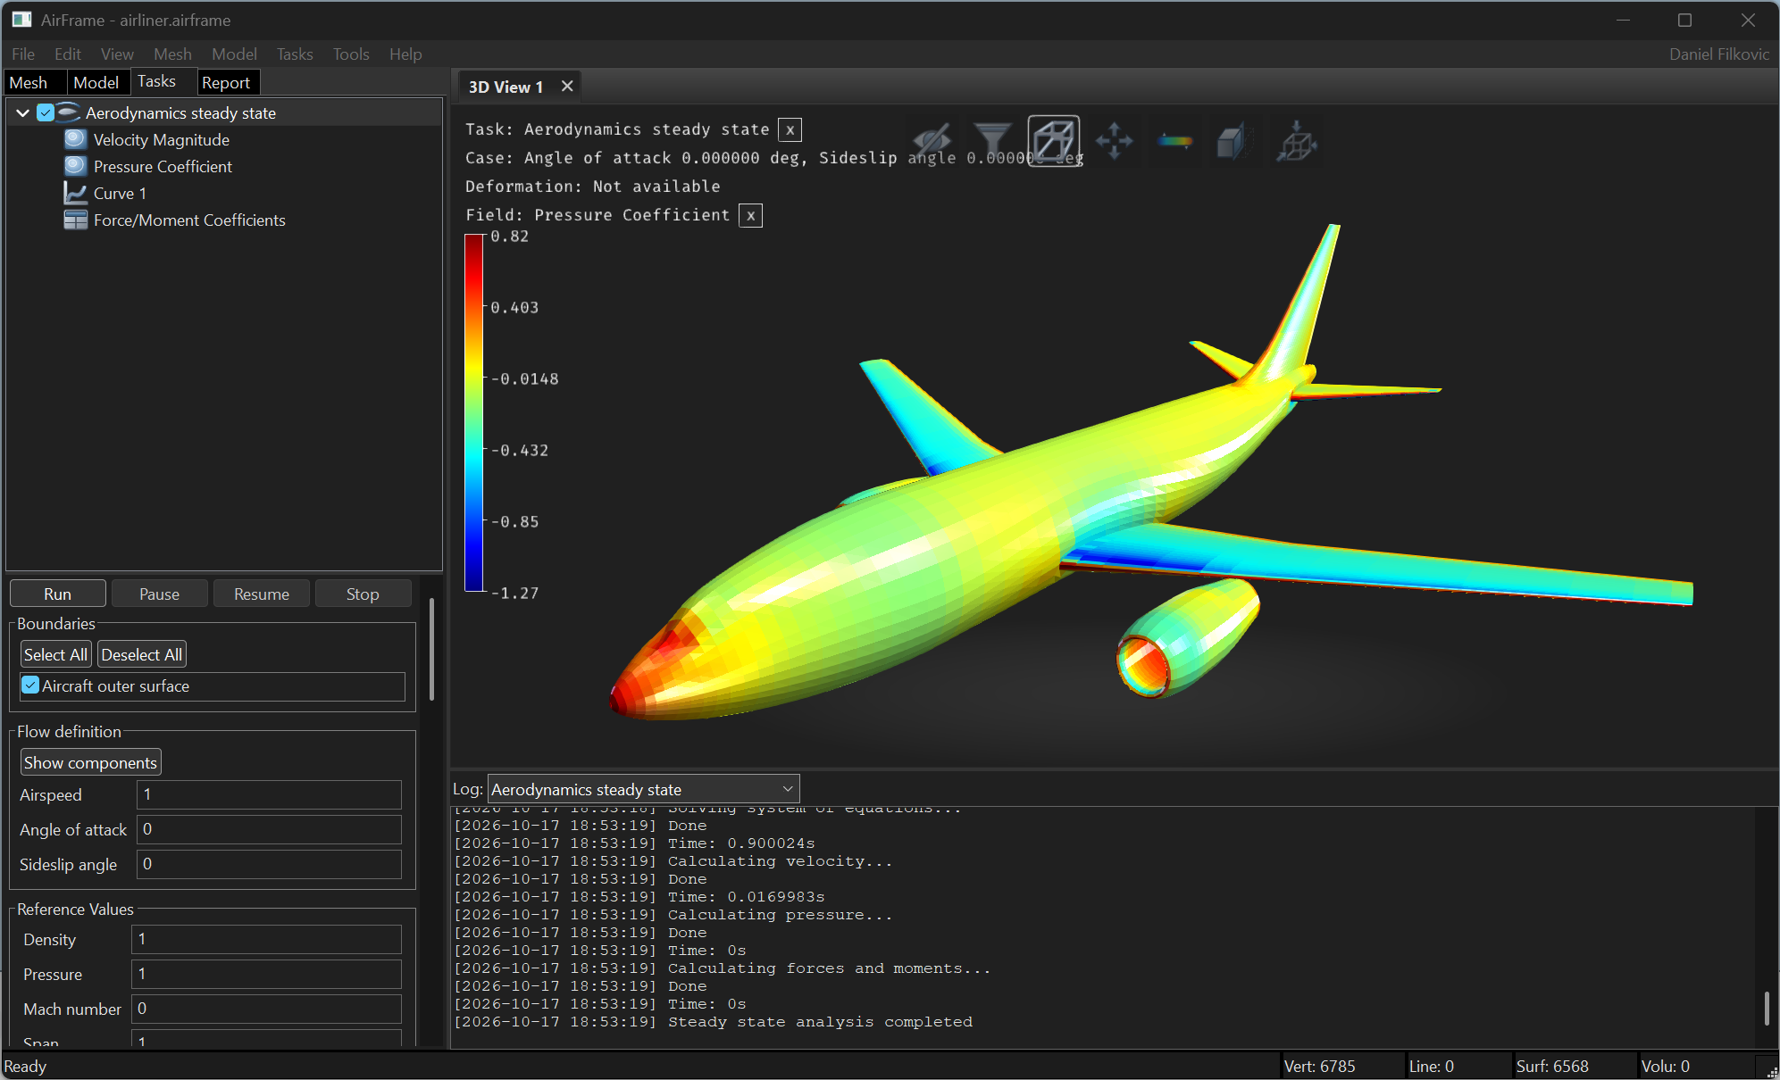
Task: Dismiss the Task overlay with its x
Action: point(790,129)
